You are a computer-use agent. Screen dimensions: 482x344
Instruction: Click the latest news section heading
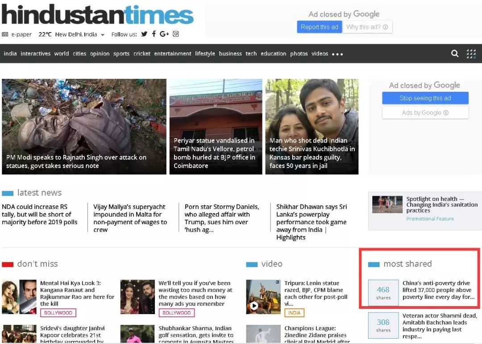[39, 192]
